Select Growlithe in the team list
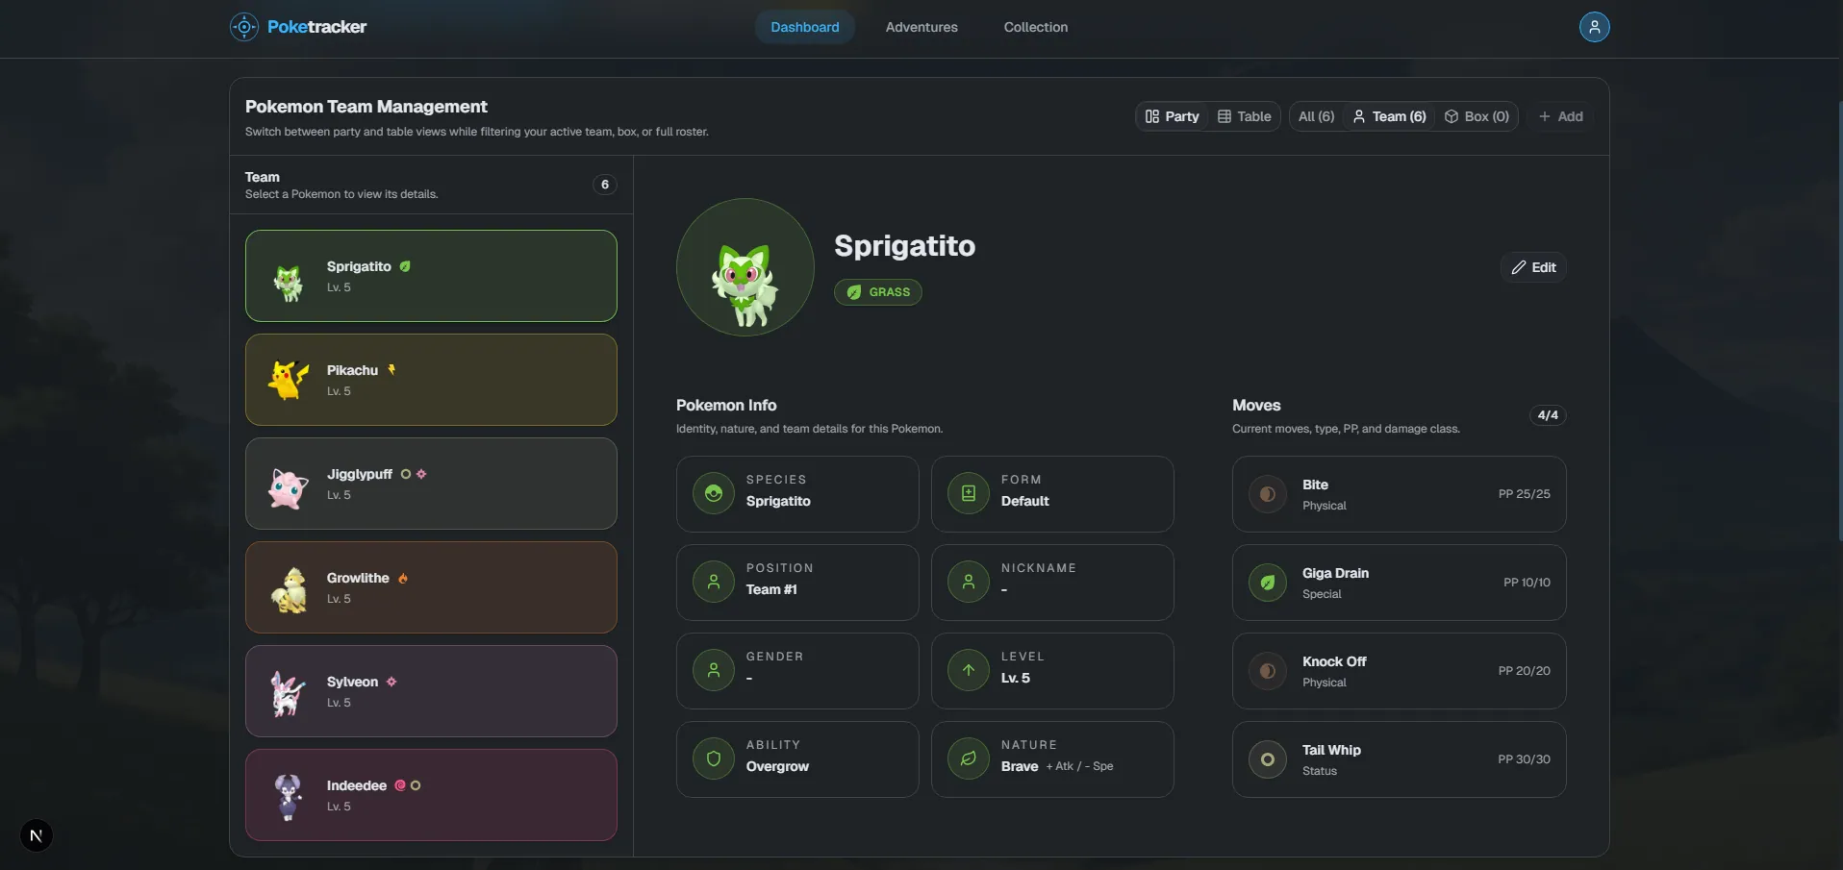Screen dimensions: 1843x870 tap(431, 587)
